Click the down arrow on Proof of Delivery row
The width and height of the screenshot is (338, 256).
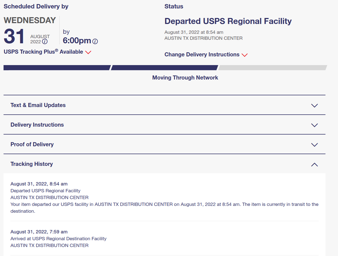pyautogui.click(x=314, y=145)
